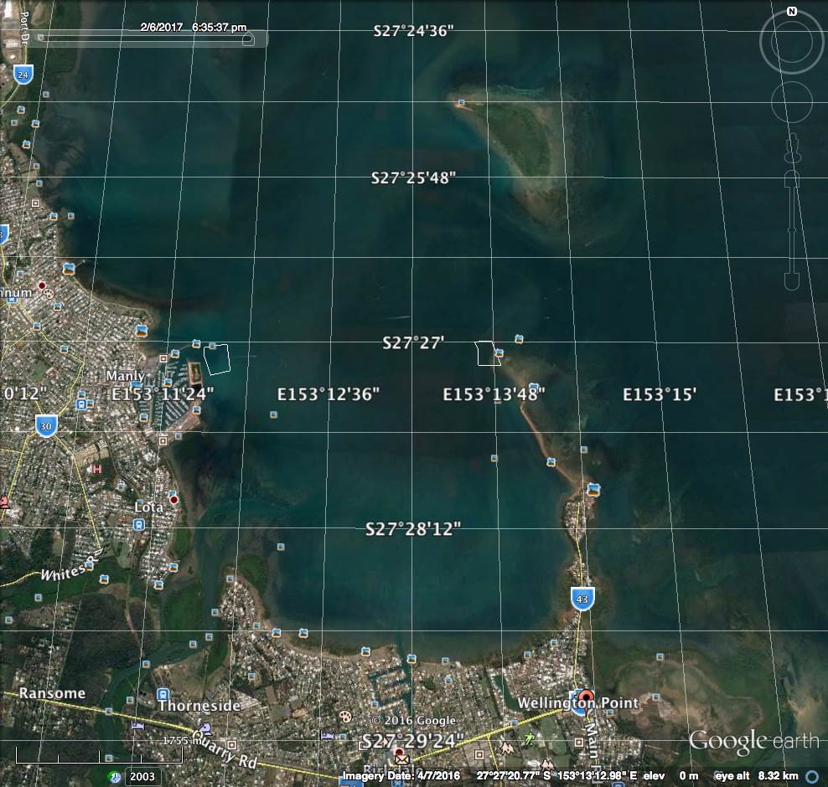Click the North compass indicator
This screenshot has height=787, width=828.
coord(791,12)
